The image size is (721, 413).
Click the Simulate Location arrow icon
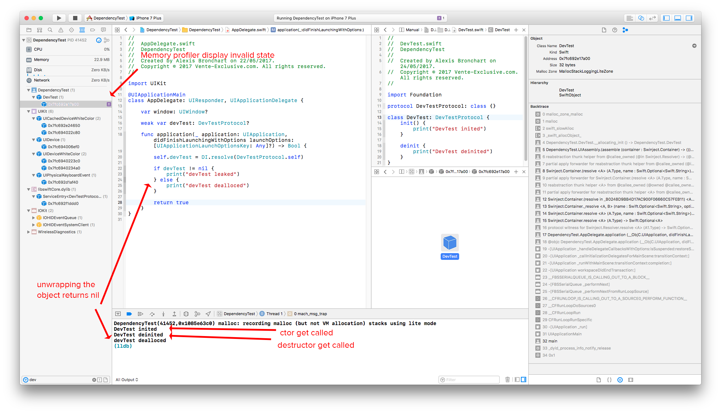point(208,314)
